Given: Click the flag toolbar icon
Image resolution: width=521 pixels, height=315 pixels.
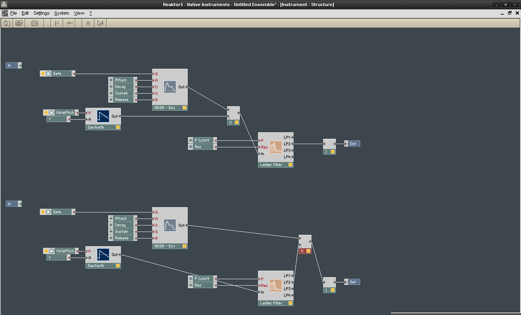Looking at the screenshot, I should 57,23.
